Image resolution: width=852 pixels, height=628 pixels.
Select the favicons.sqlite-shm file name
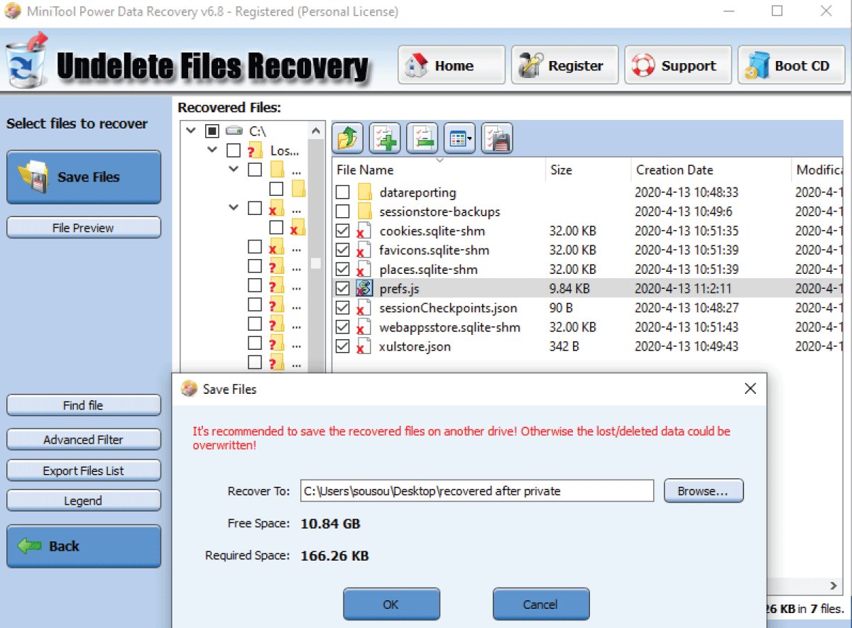point(435,250)
